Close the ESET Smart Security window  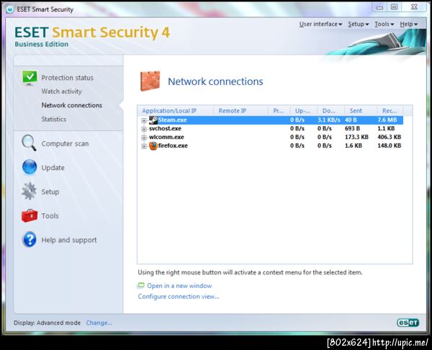point(414,7)
